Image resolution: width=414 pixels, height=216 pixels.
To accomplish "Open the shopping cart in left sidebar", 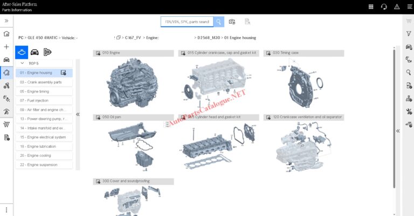I will (6, 125).
